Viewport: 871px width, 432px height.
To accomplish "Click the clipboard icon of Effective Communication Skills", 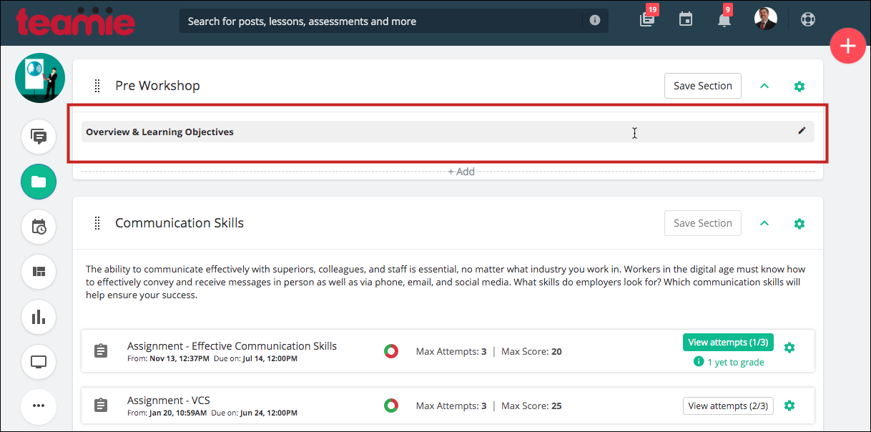I will click(101, 351).
